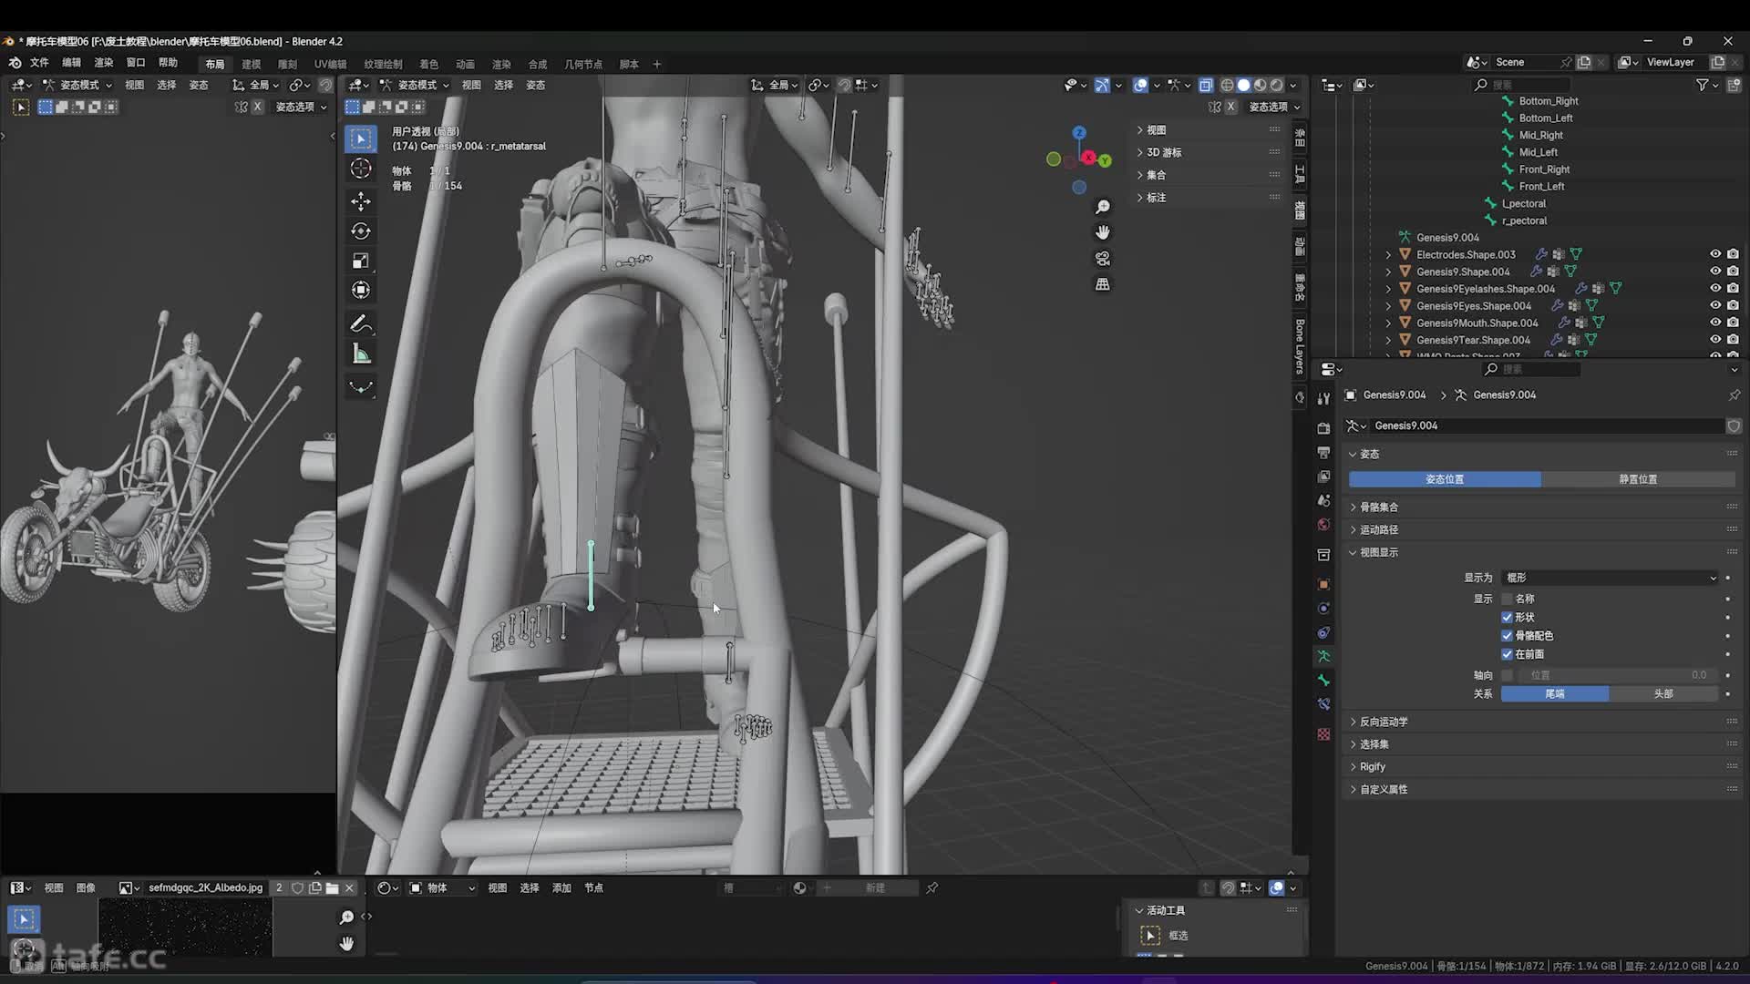
Task: Expand the 选择集 panel
Action: [1374, 744]
